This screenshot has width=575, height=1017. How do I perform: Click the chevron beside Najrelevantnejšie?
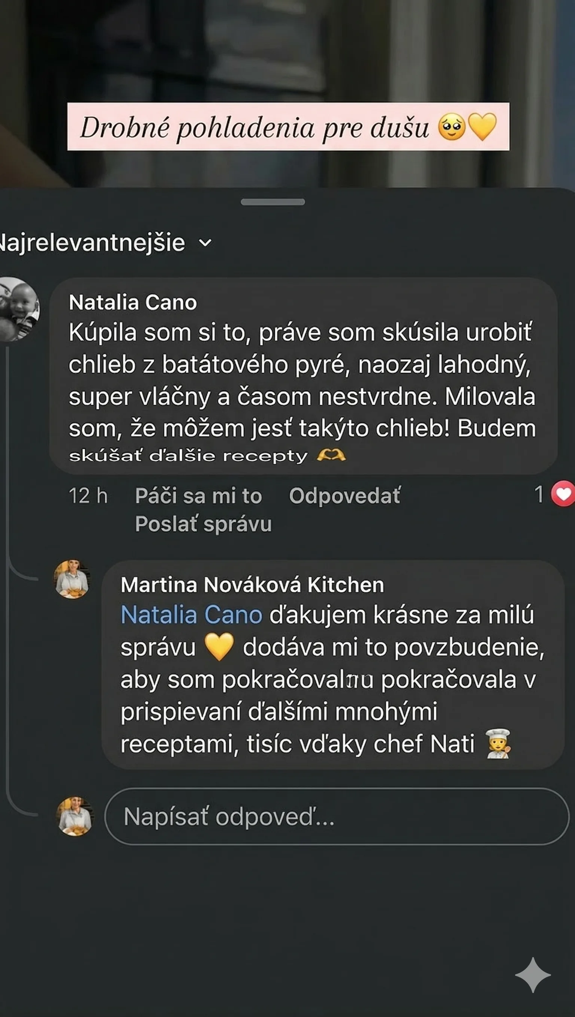pyautogui.click(x=205, y=243)
